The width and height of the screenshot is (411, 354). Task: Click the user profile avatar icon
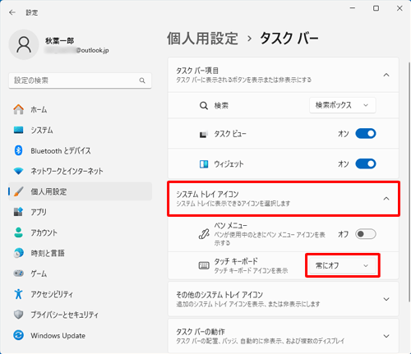point(24,44)
